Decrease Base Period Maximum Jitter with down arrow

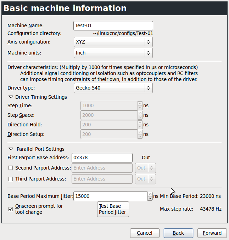click(x=150, y=198)
